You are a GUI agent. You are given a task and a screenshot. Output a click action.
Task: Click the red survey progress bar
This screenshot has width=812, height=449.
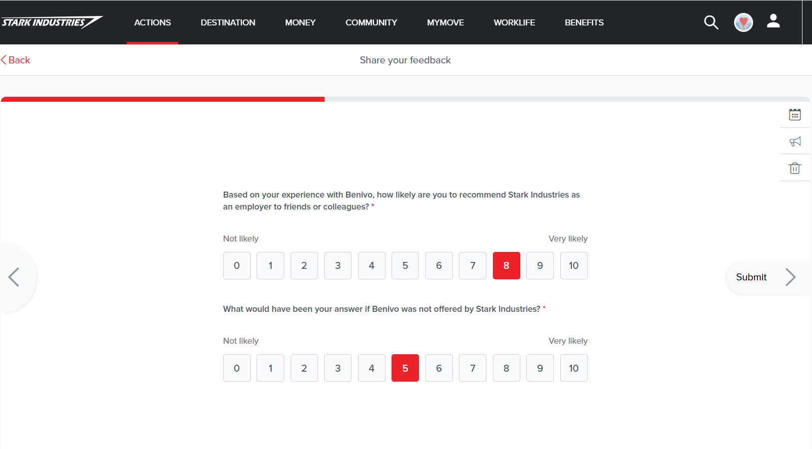163,99
